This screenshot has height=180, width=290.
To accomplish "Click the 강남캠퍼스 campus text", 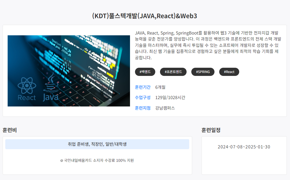I will click(165, 108).
